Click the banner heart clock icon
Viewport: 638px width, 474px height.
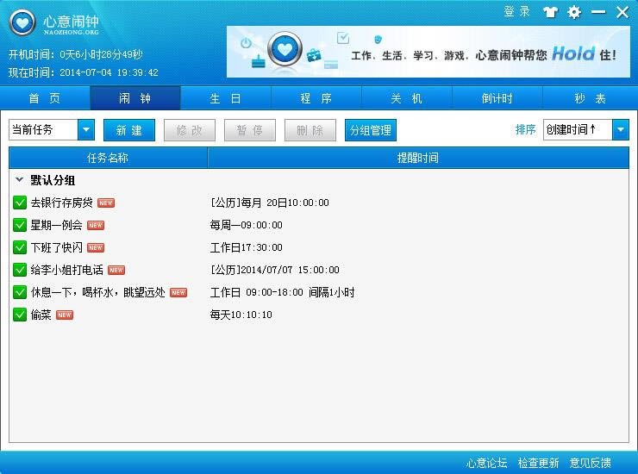pos(285,49)
